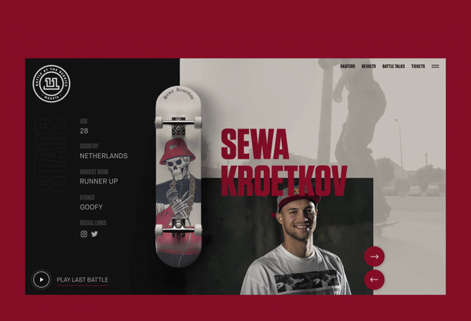Click the Battle at the Berrics 11 logo

point(51,84)
